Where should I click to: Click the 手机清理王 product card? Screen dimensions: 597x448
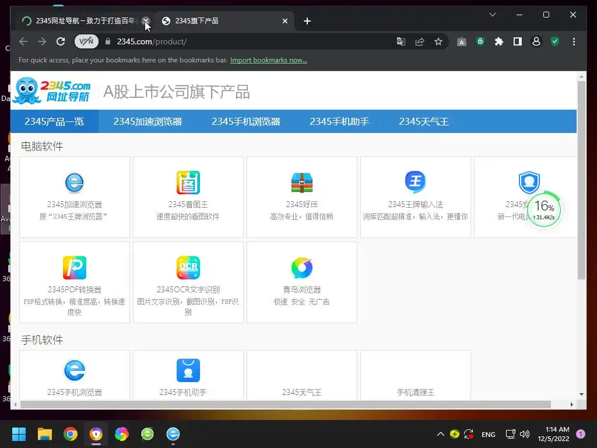[x=415, y=375]
